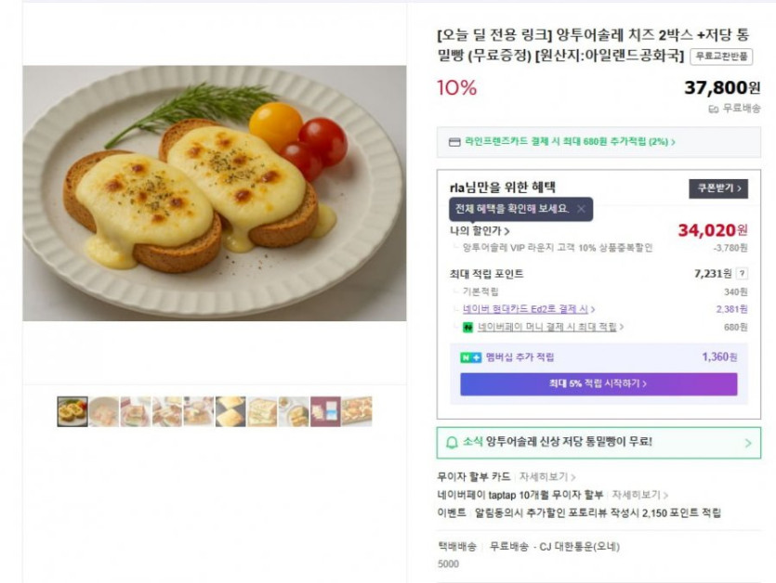Click the question mark help icon beside 7,231원
The image size is (776, 583).
tap(742, 274)
